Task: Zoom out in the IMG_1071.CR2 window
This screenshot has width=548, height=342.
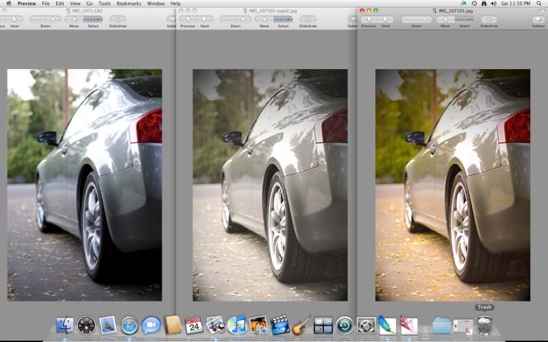Action: tap(38, 19)
